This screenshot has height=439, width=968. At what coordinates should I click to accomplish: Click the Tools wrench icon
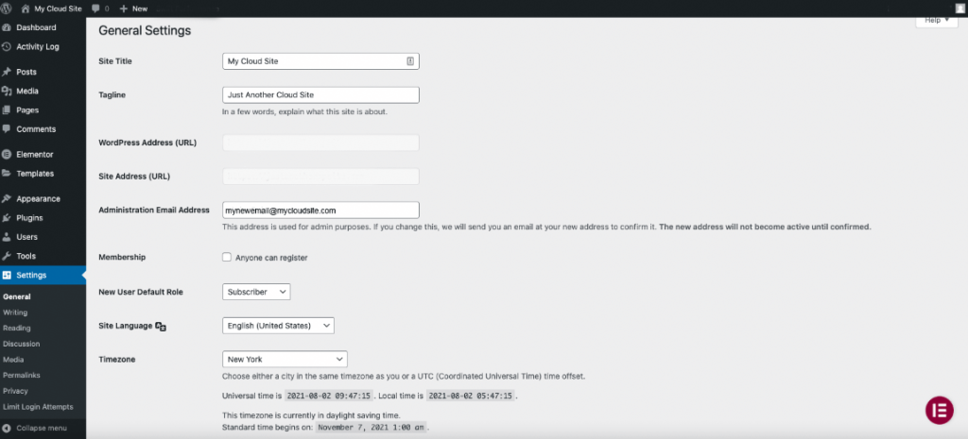click(7, 257)
